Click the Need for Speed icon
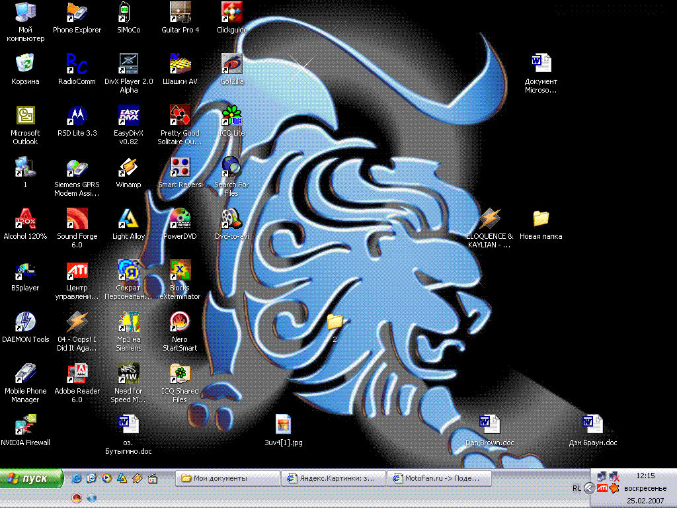 [129, 374]
